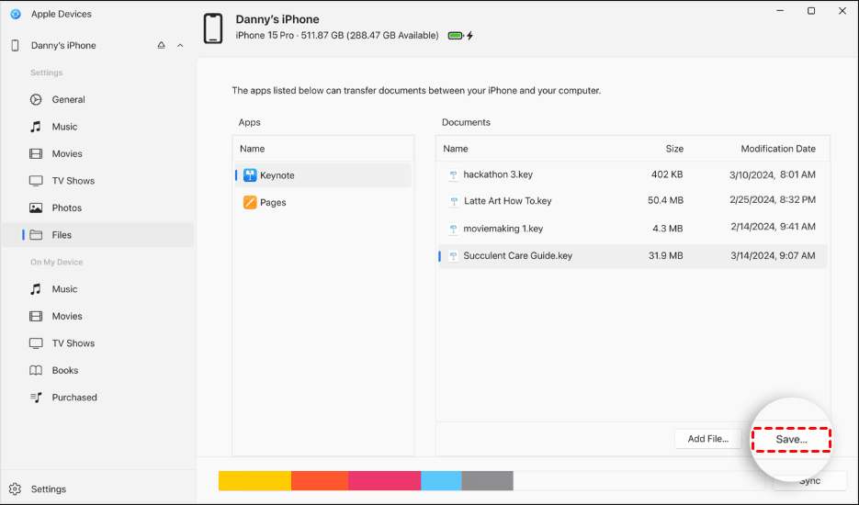Open TV Shows under On My Device
The height and width of the screenshot is (505, 859).
pyautogui.click(x=97, y=343)
